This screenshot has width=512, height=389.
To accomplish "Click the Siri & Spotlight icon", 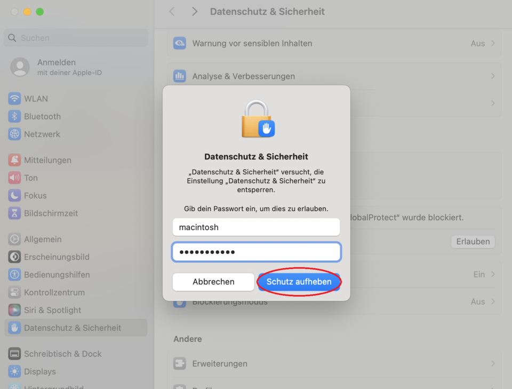I will coord(14,310).
